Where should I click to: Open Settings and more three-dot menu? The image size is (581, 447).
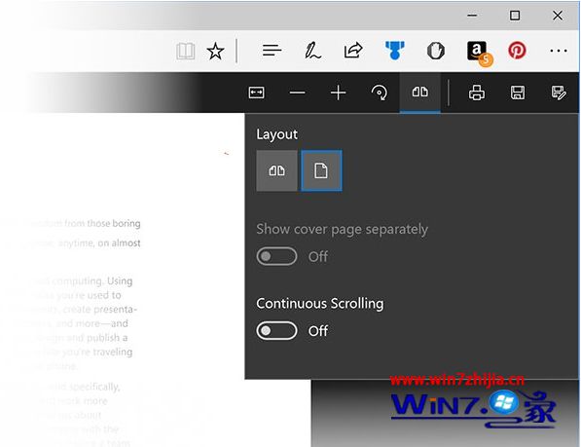click(x=559, y=51)
